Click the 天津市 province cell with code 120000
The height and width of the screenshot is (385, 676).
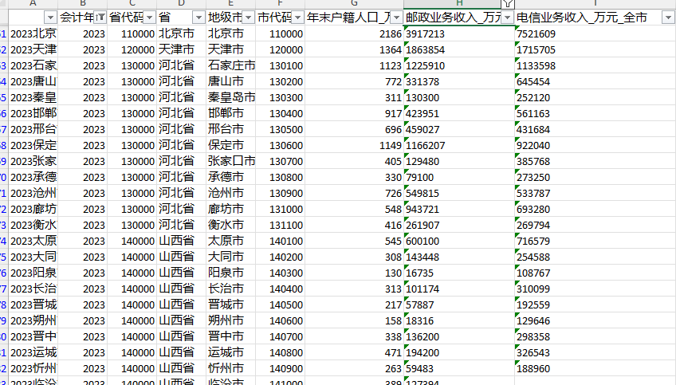tap(181, 49)
